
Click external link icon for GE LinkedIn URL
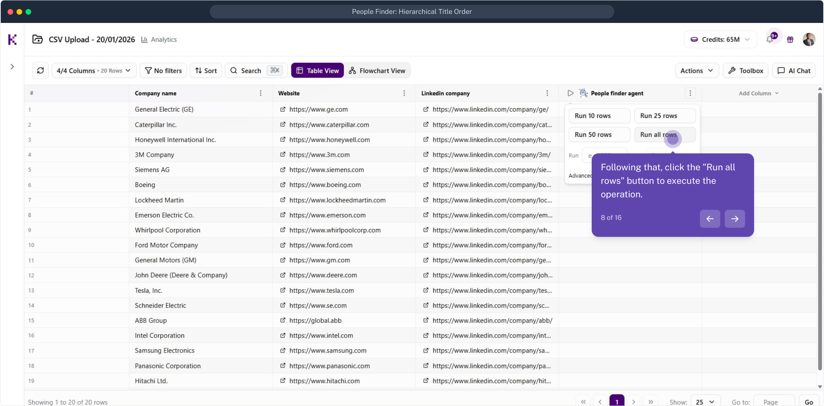coord(426,109)
